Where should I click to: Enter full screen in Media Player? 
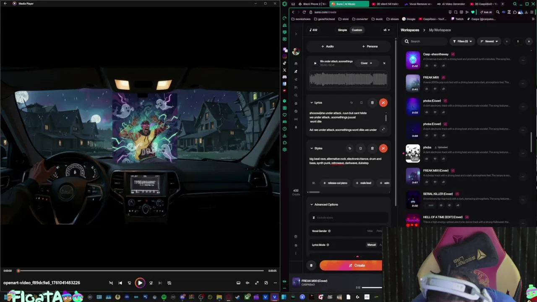[257, 283]
